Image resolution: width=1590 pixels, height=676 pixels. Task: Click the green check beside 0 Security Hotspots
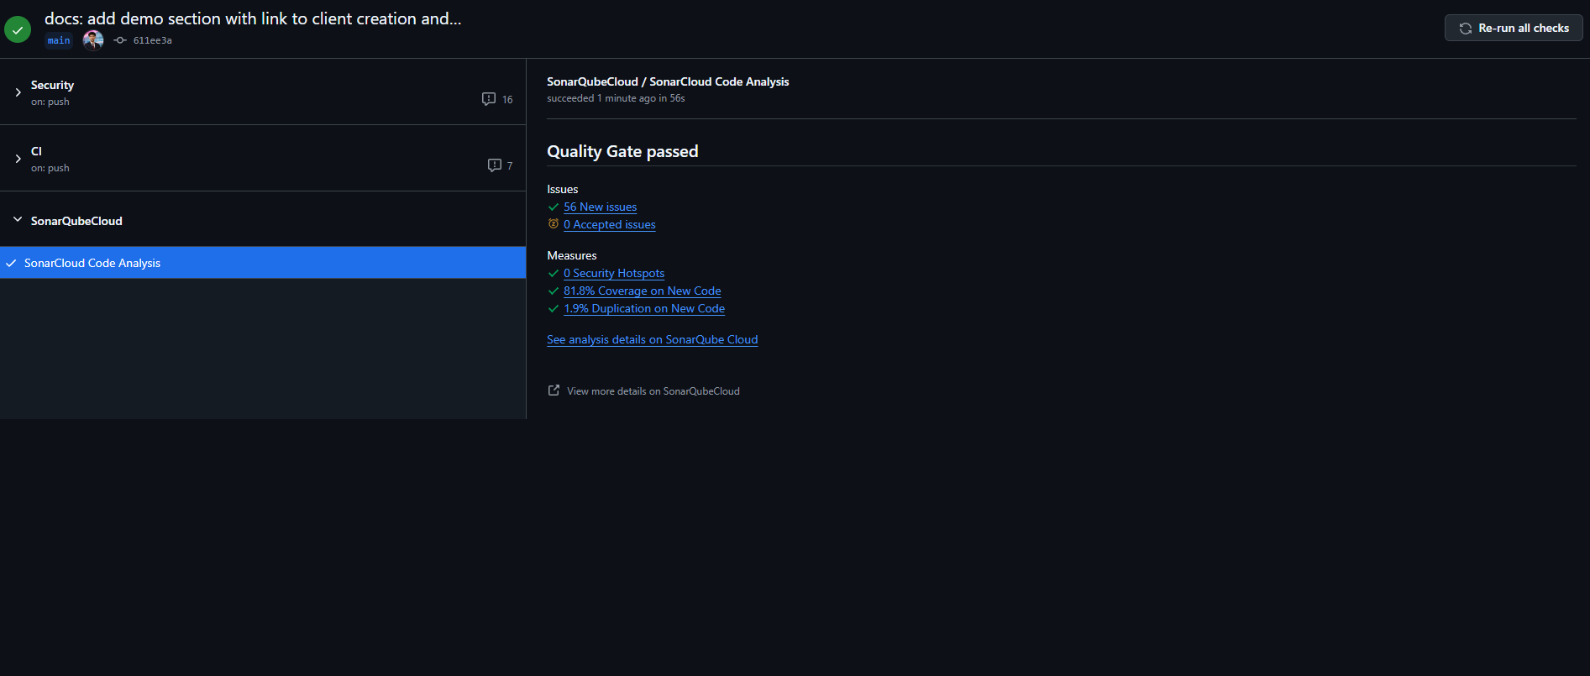tap(554, 273)
